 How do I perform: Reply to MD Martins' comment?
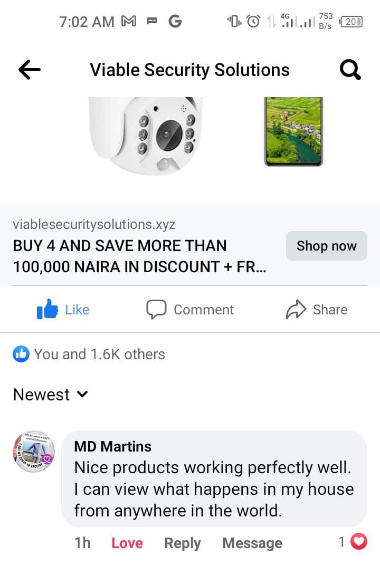point(183,543)
